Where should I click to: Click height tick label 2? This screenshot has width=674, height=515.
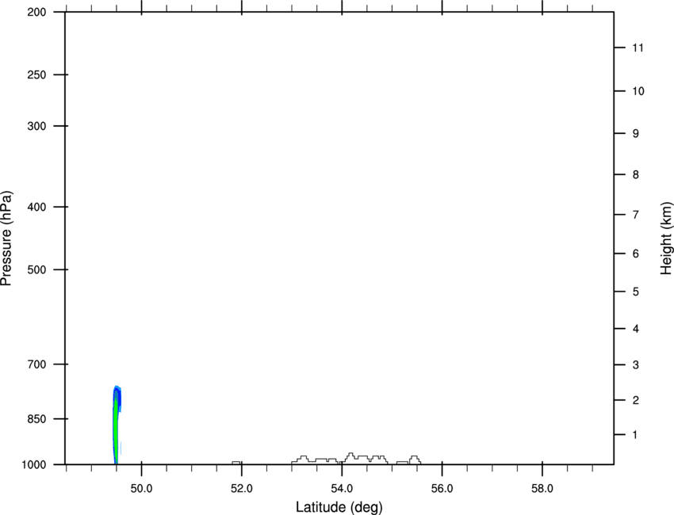click(636, 400)
